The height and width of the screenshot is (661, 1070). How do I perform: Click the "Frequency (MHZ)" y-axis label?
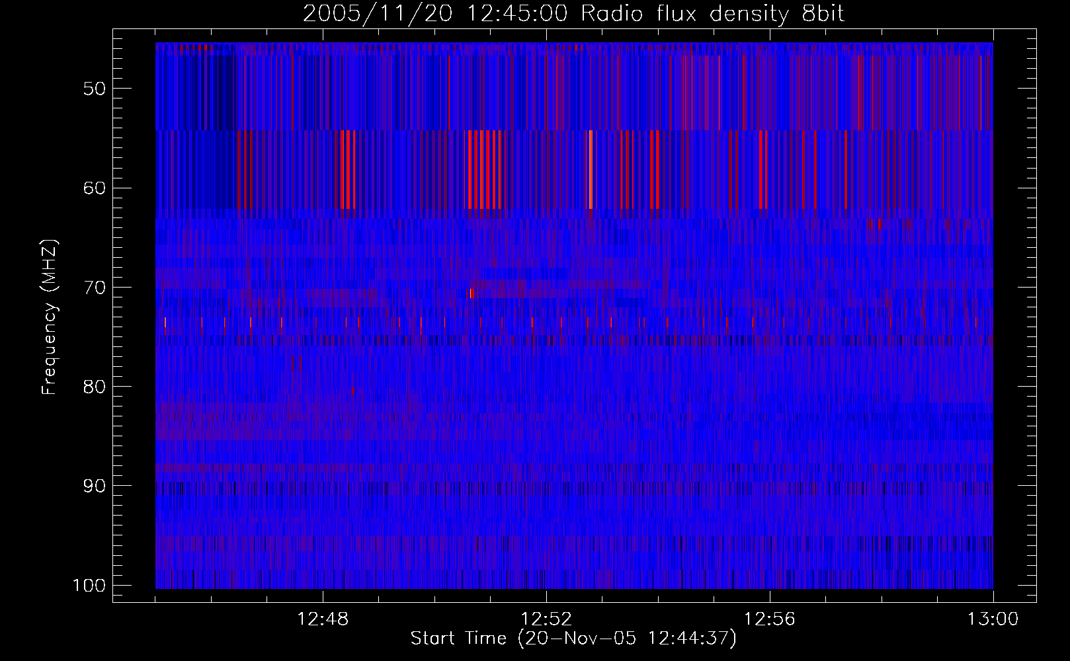pos(50,317)
